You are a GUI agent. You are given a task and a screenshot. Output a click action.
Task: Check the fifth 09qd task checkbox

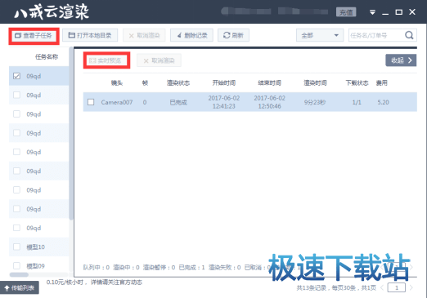point(16,152)
